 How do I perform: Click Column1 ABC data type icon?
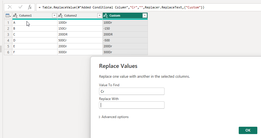(15, 15)
